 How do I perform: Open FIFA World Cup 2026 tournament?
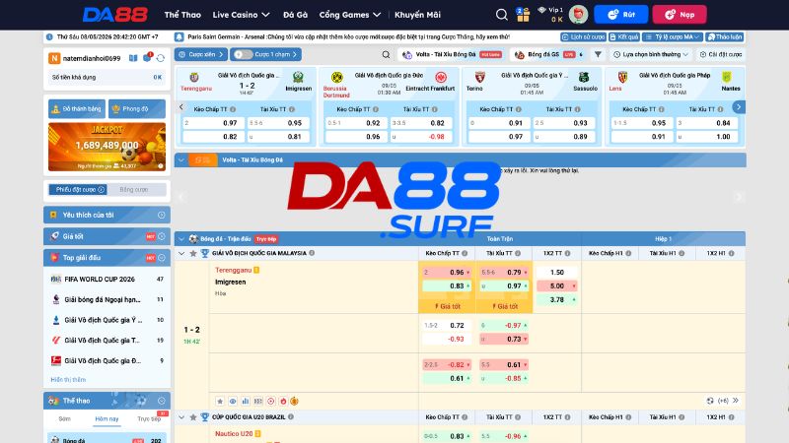click(107, 279)
